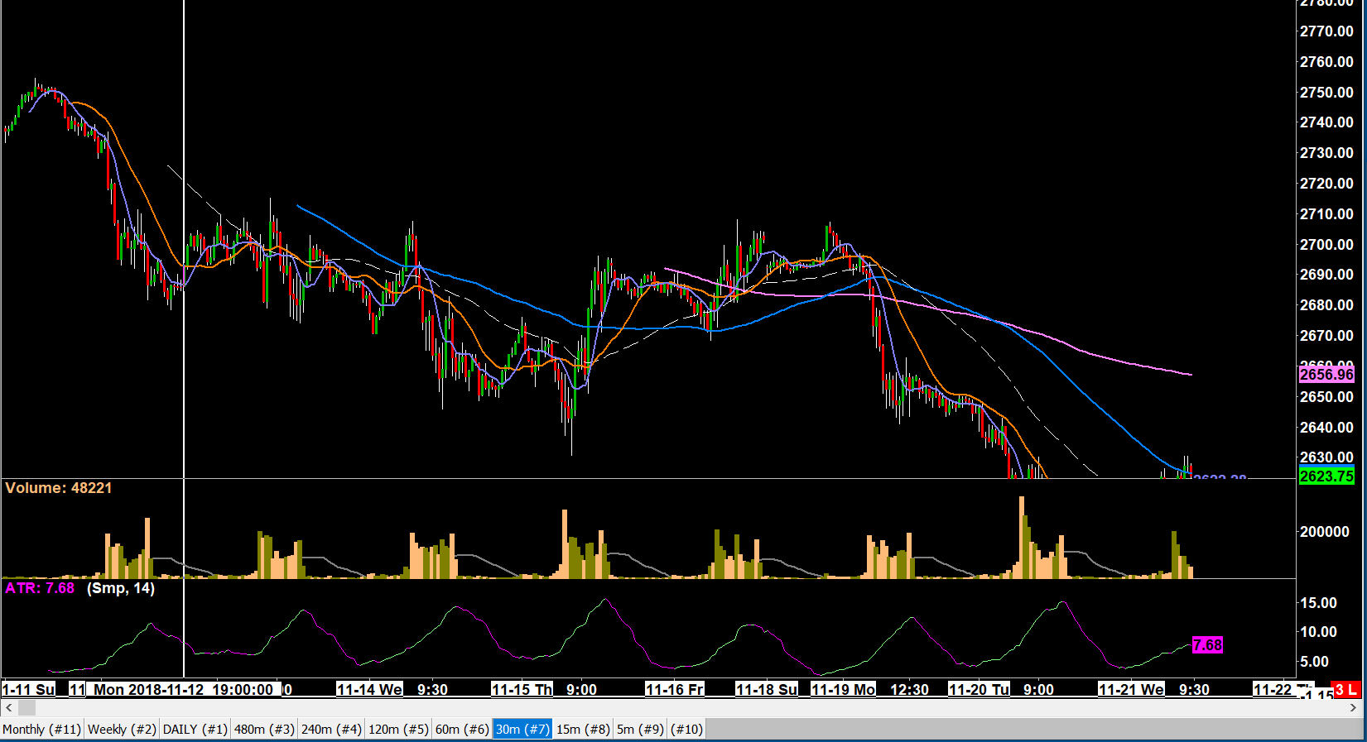The height and width of the screenshot is (742, 1367).
Task: Click the (Smp, 14) ATR settings text
Action: coord(121,588)
